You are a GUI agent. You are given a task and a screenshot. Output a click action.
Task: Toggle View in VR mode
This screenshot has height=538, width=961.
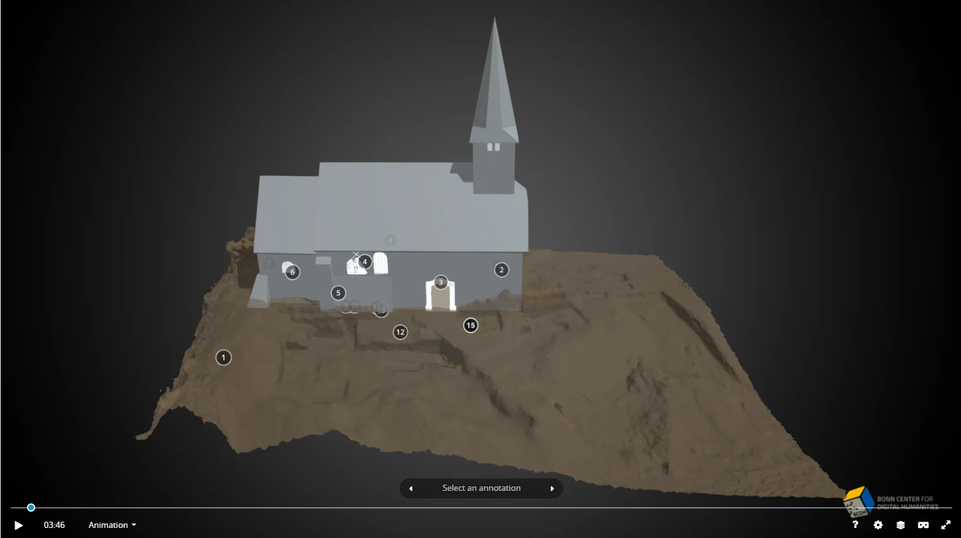point(923,525)
